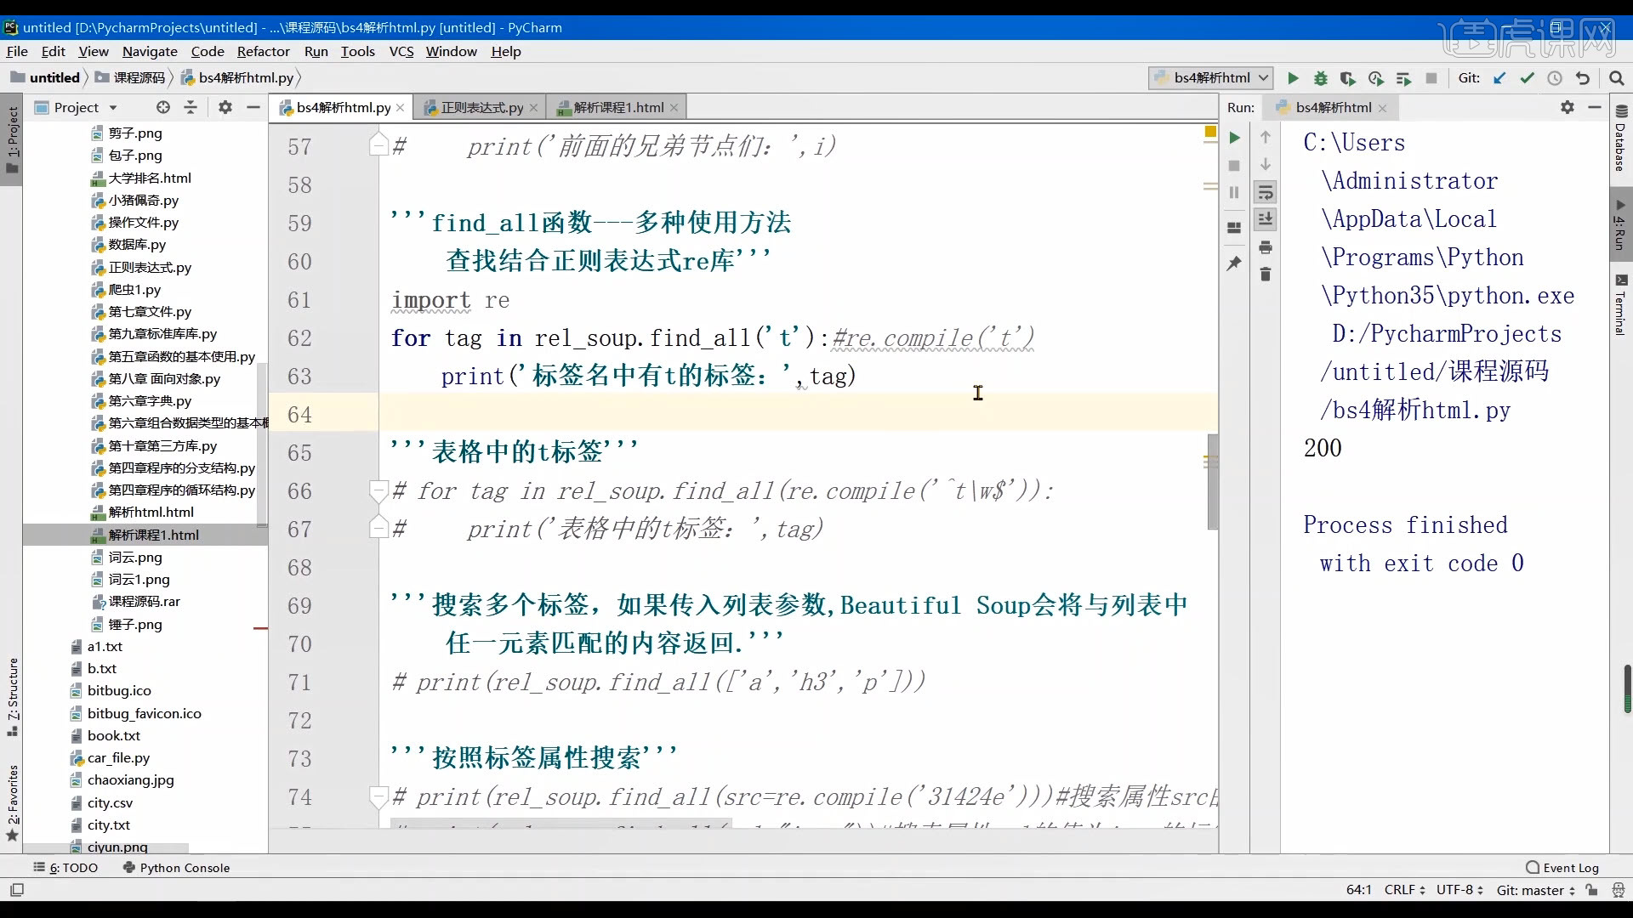Open UTF-8 encoding selector in status bar

coord(1459,890)
